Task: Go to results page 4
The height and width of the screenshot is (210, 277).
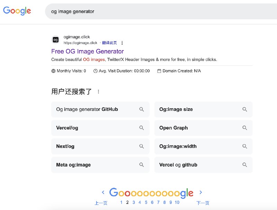Action: pyautogui.click(x=140, y=202)
